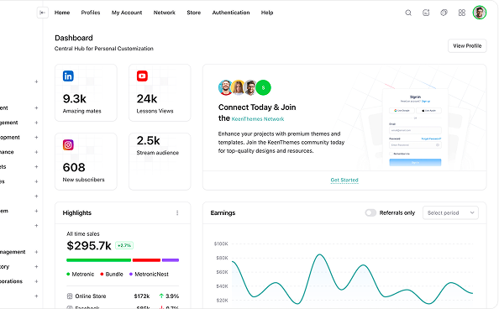Viewport: 499px width, 309px height.
Task: Expand sidebar item cut off as 'ance'
Action: tap(36, 152)
